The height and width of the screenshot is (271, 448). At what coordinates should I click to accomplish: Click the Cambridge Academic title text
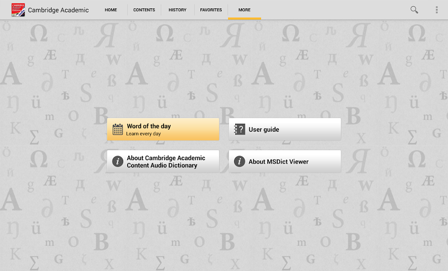[58, 10]
